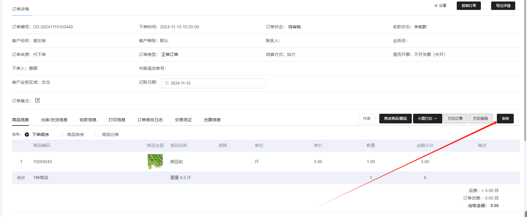
Task: Select 下单顺序 sort radio button
Action: 27,135
